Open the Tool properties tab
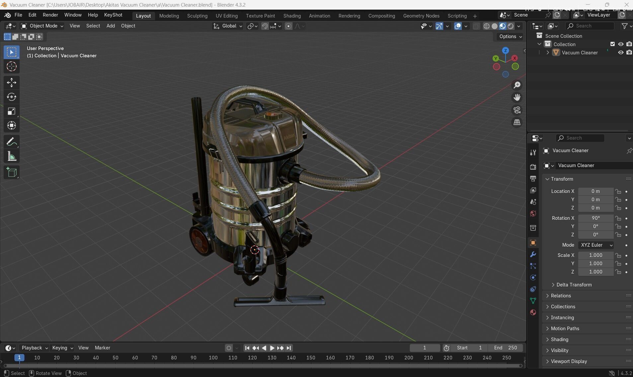Viewport: 633px width, 377px height. click(533, 153)
